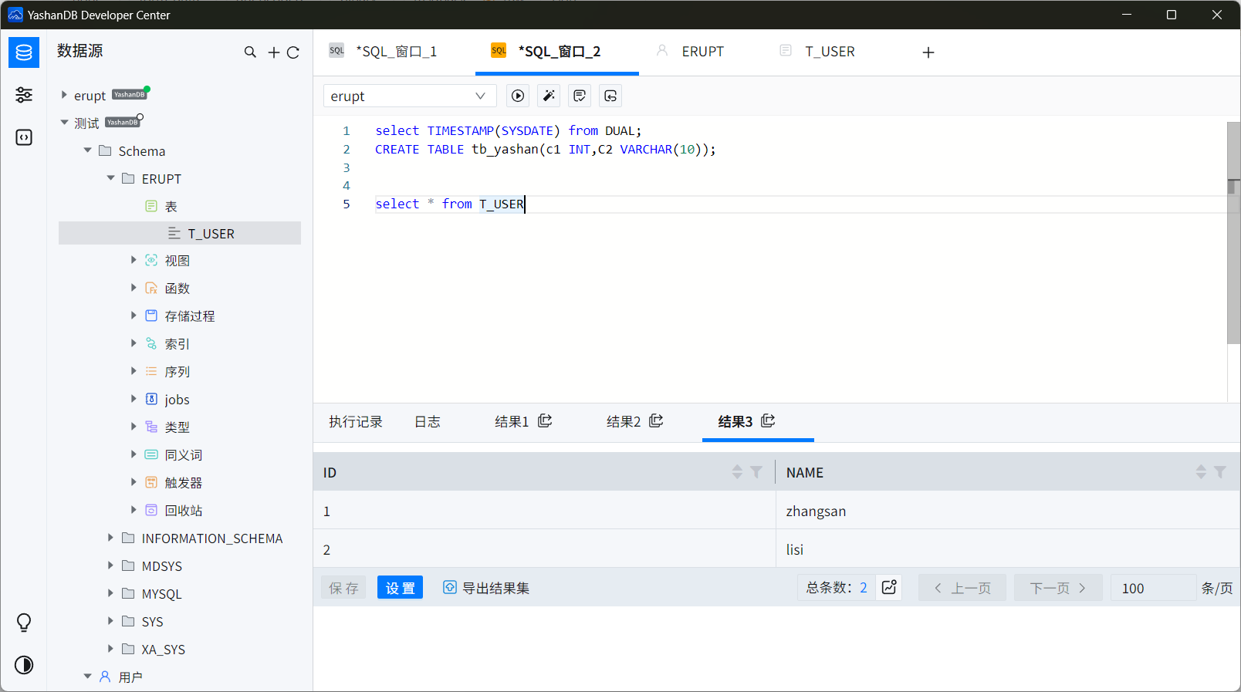
Task: Collapse the 用户 node
Action: pos(87,677)
